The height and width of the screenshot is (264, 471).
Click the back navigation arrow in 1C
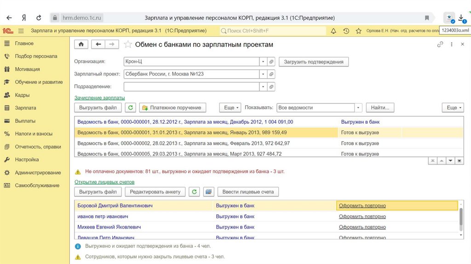click(98, 44)
